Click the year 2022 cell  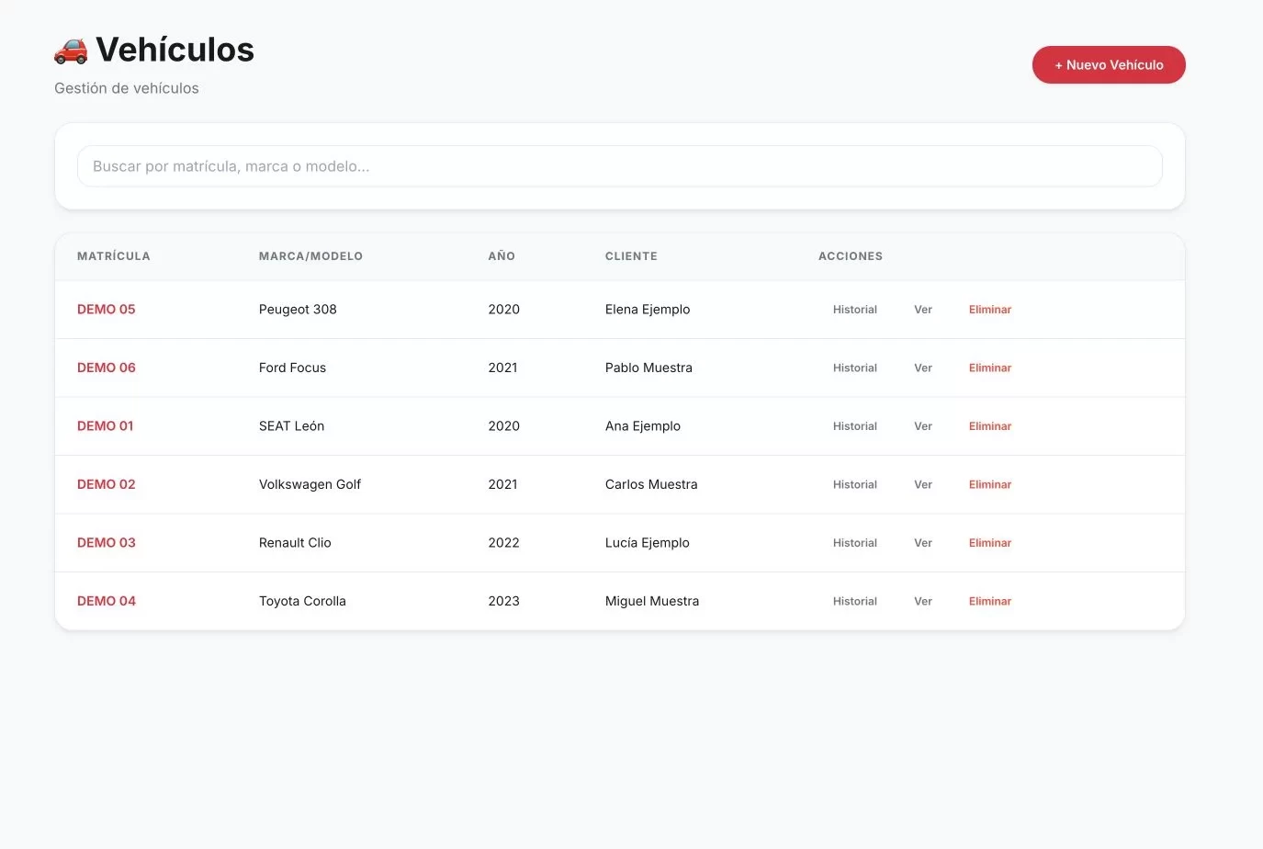tap(504, 543)
